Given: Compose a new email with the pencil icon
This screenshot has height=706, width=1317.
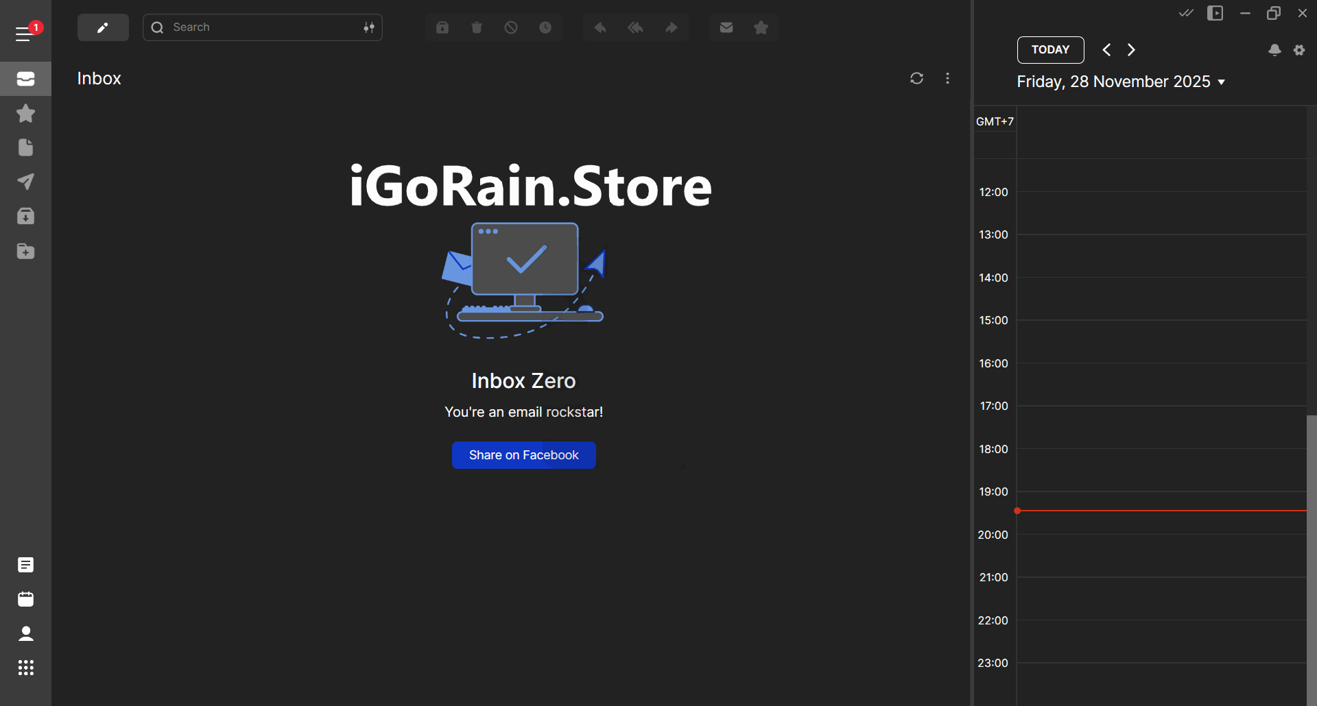Looking at the screenshot, I should pos(103,27).
